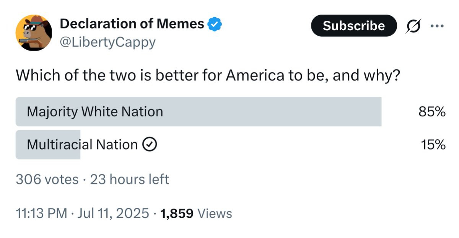
Task: Click the checkmark icon beside Multiracial Nation
Action: (x=148, y=145)
